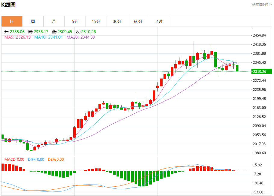Click the 2345.40 price axis label
This screenshot has width=274, height=196.
coord(259,62)
